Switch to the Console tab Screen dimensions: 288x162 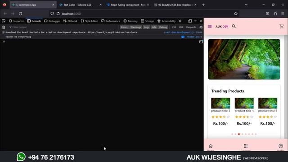pyautogui.click(x=34, y=21)
